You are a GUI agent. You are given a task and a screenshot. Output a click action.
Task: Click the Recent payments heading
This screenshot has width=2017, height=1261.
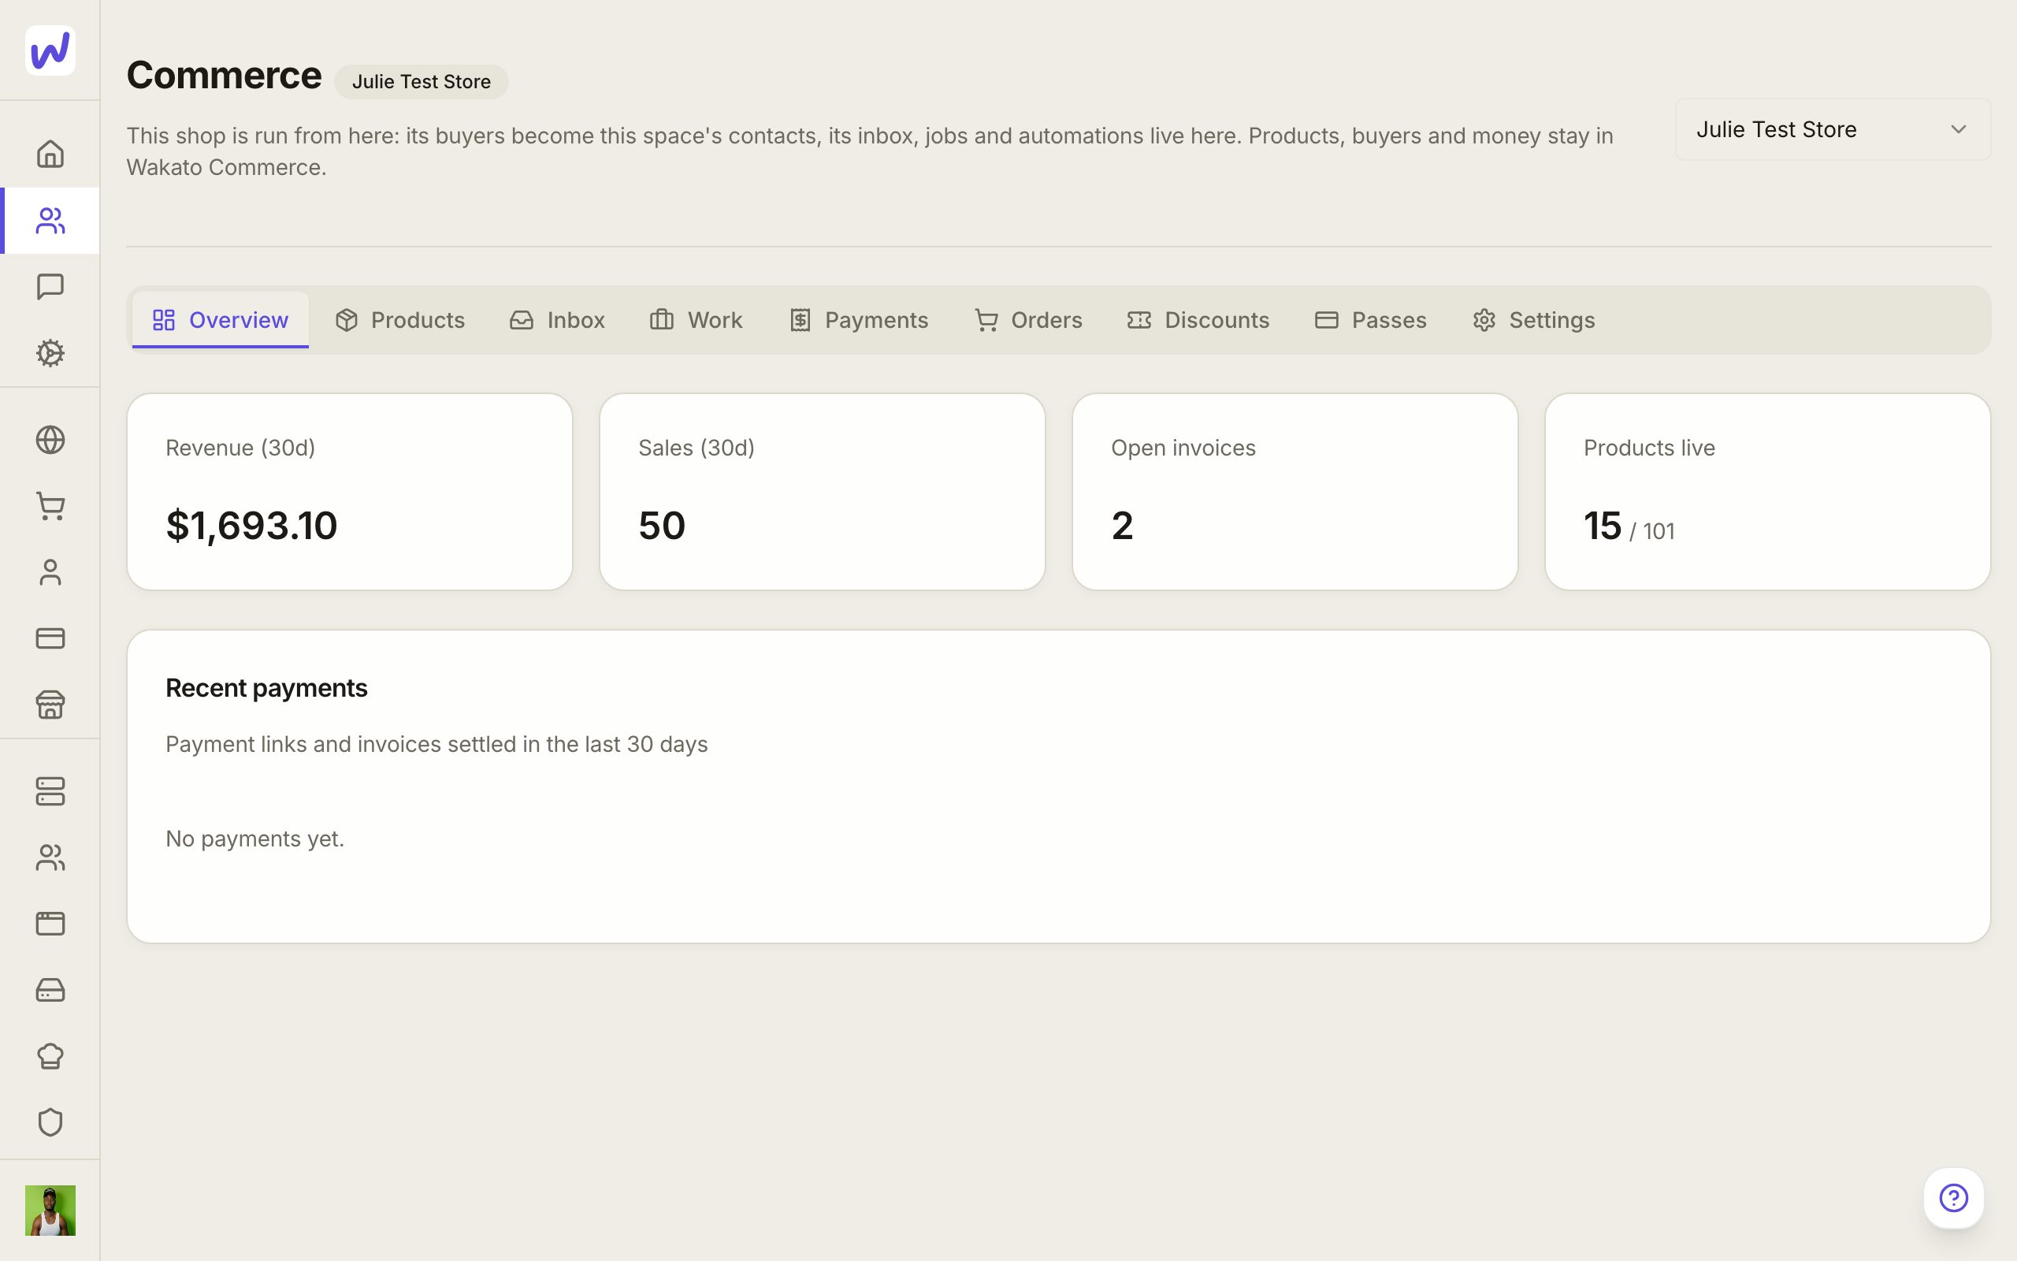coord(266,688)
